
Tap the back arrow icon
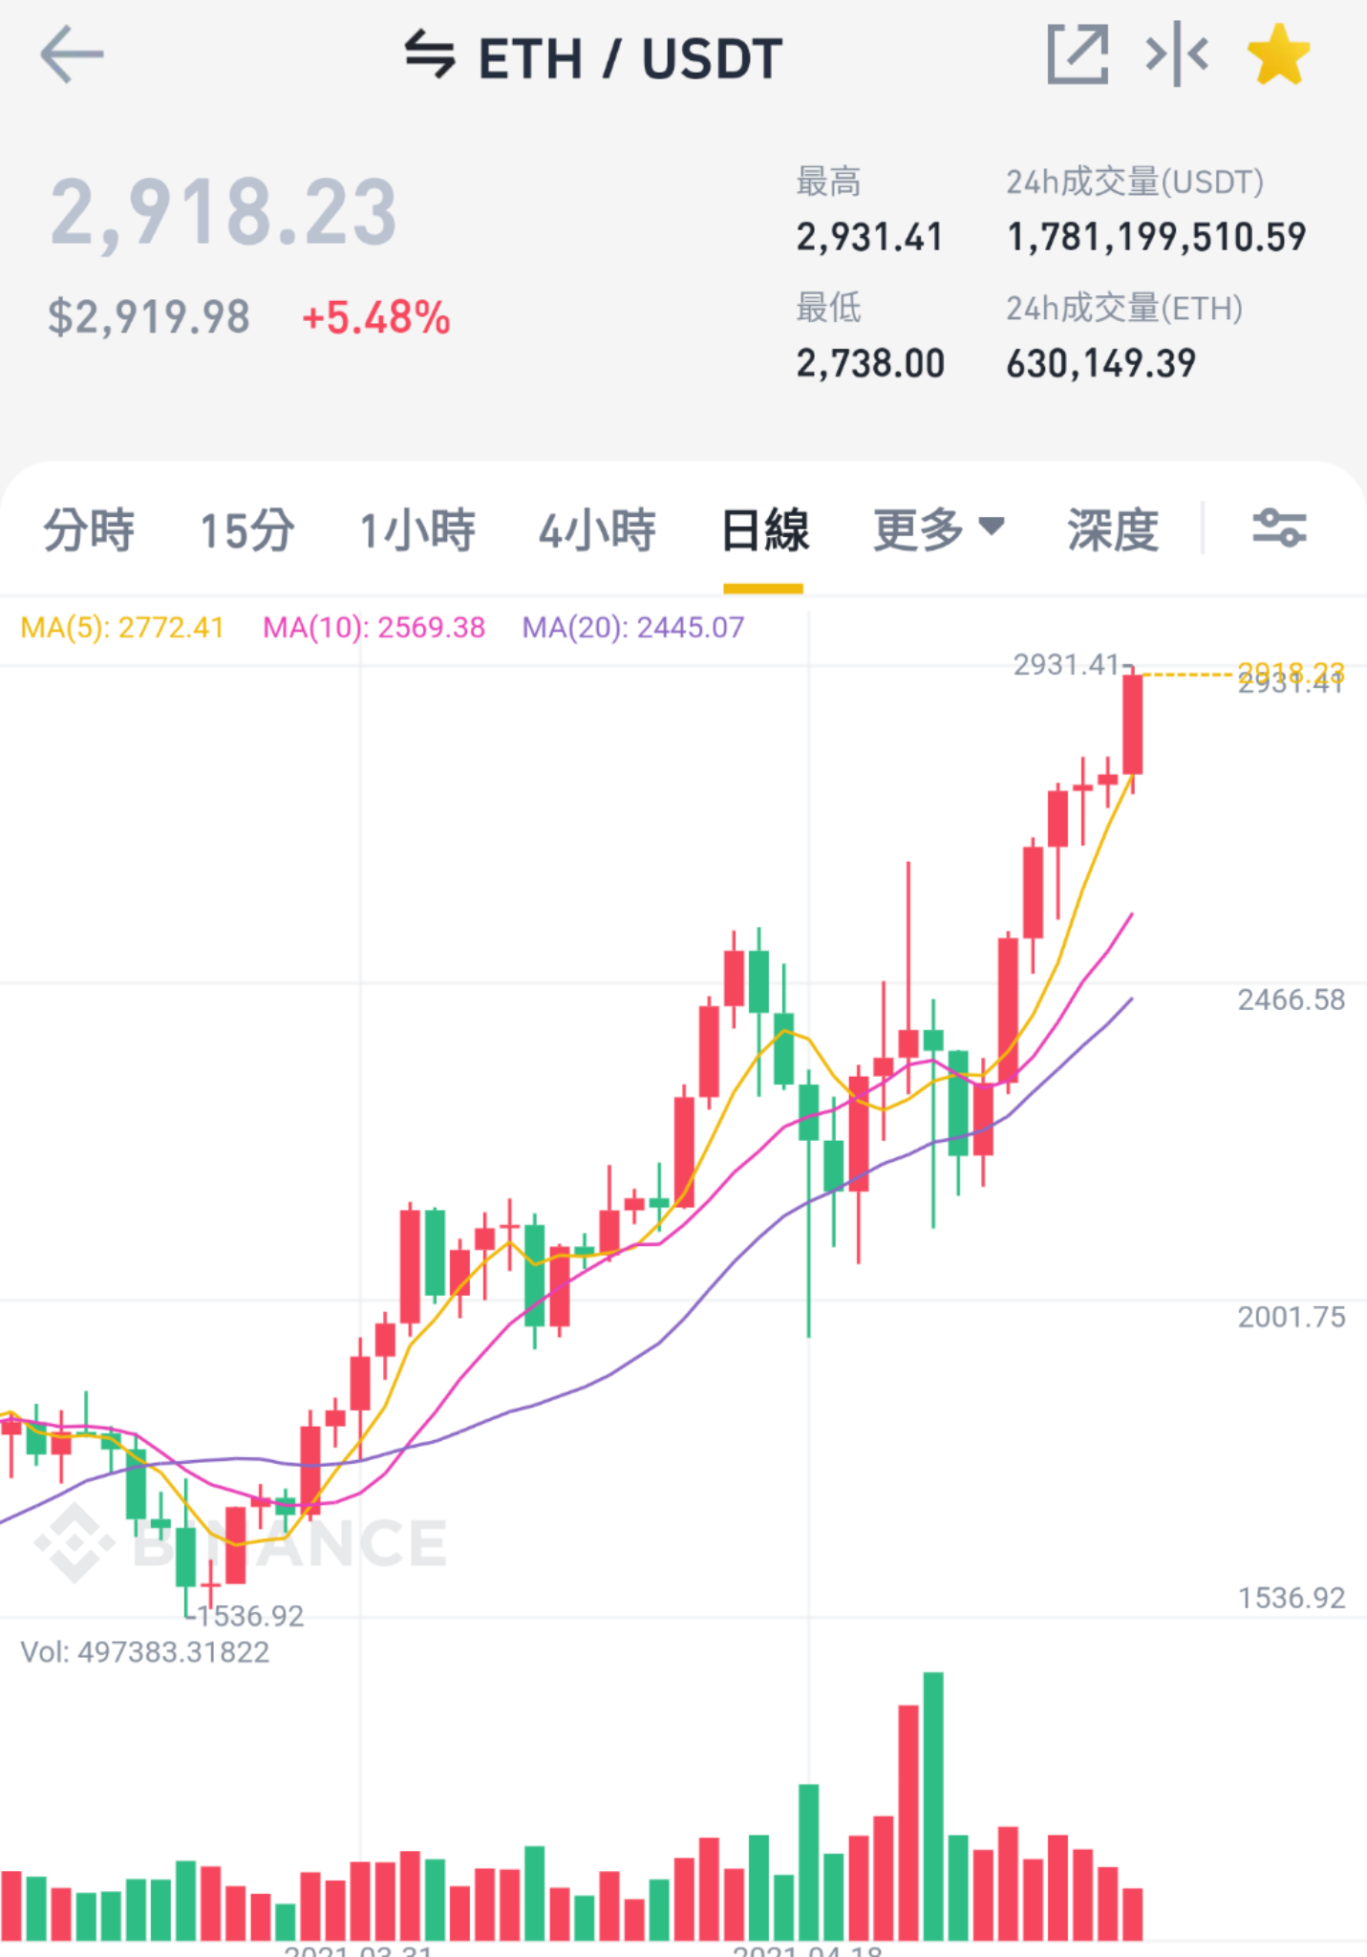click(72, 54)
